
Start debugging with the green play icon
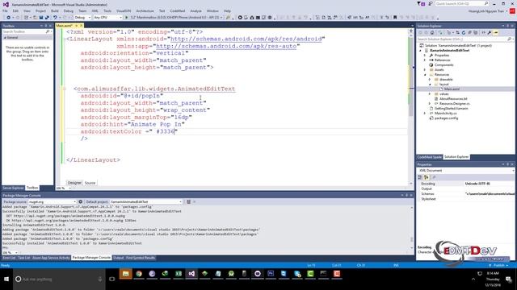(126, 18)
